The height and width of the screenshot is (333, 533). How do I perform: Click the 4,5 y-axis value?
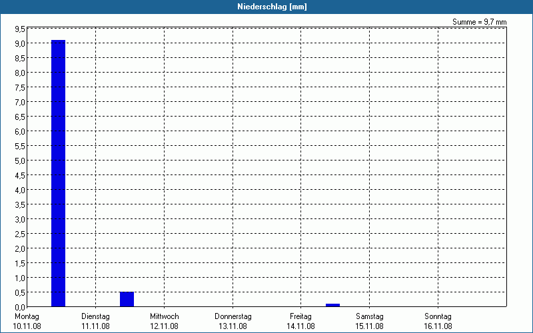pyautogui.click(x=20, y=176)
